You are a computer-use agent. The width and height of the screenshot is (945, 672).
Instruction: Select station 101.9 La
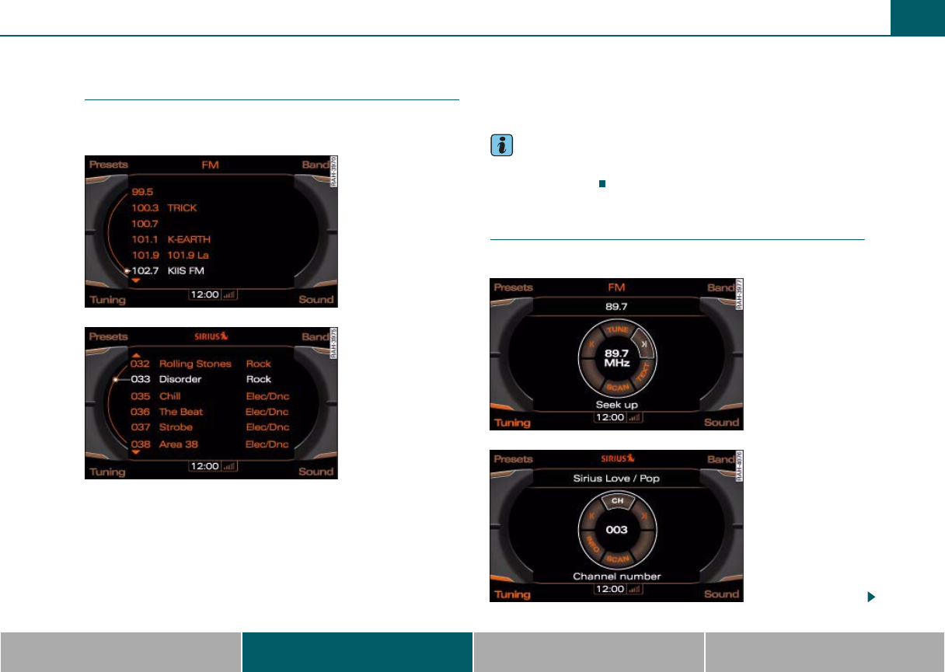click(x=170, y=255)
